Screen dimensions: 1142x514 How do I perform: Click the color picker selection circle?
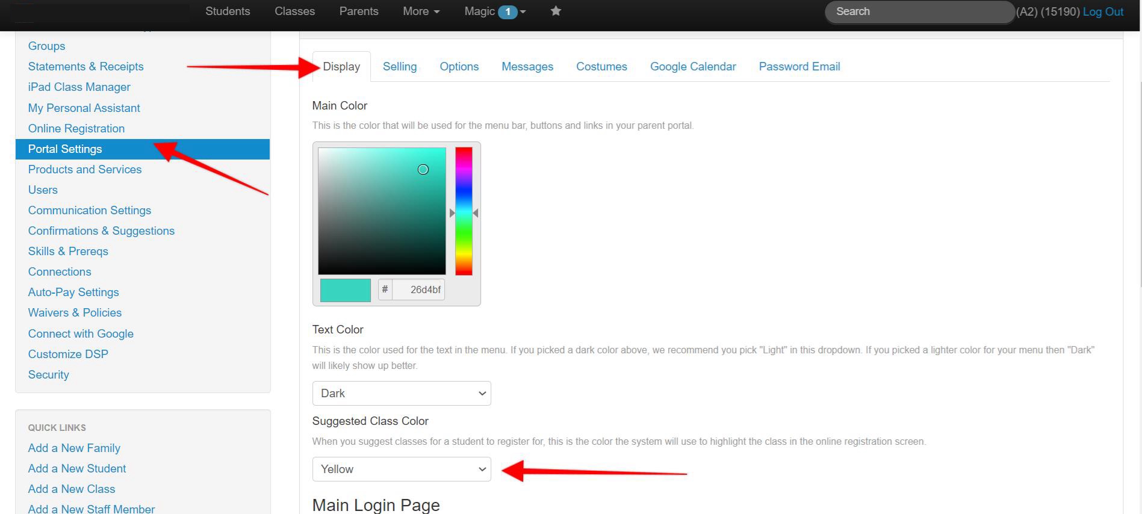click(x=423, y=170)
